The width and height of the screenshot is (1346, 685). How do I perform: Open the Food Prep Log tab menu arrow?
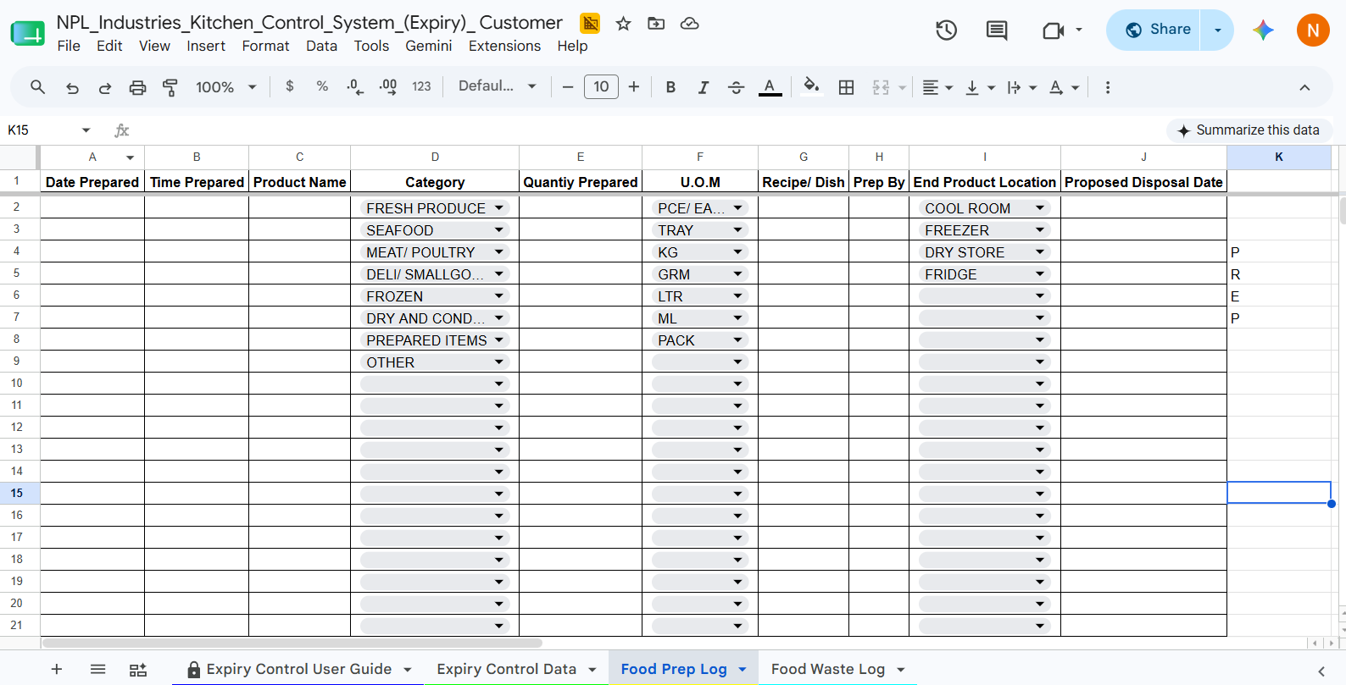click(743, 670)
